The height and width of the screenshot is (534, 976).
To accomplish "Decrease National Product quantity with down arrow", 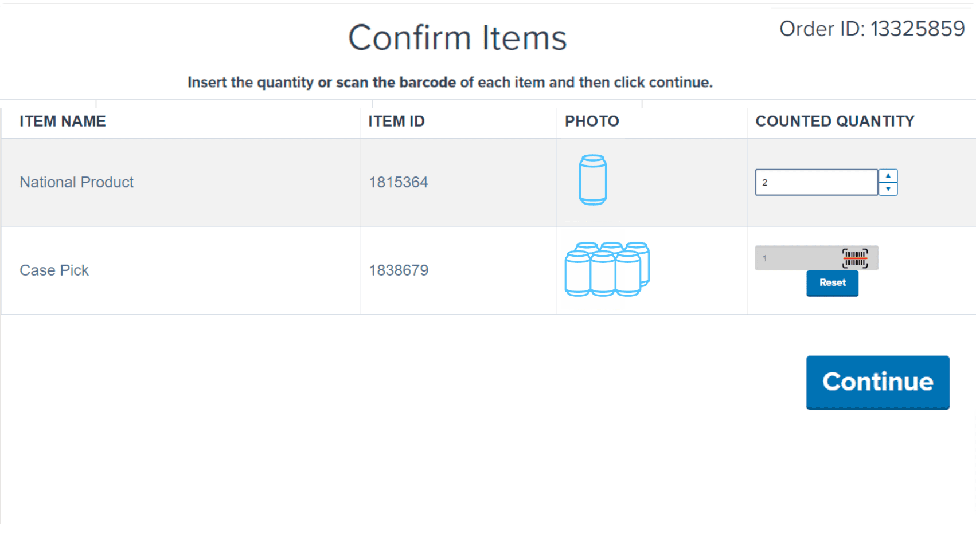I will click(888, 189).
